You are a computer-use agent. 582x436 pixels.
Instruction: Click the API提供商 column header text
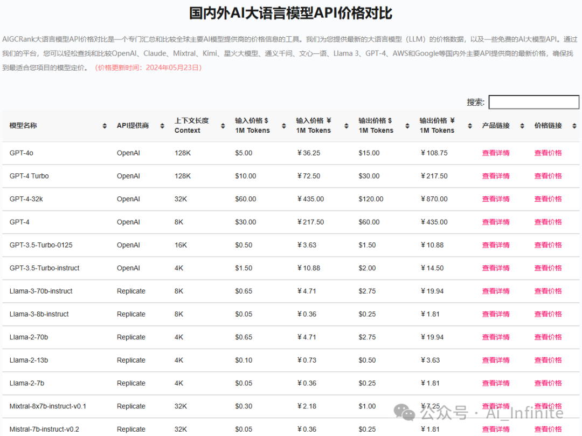[133, 126]
